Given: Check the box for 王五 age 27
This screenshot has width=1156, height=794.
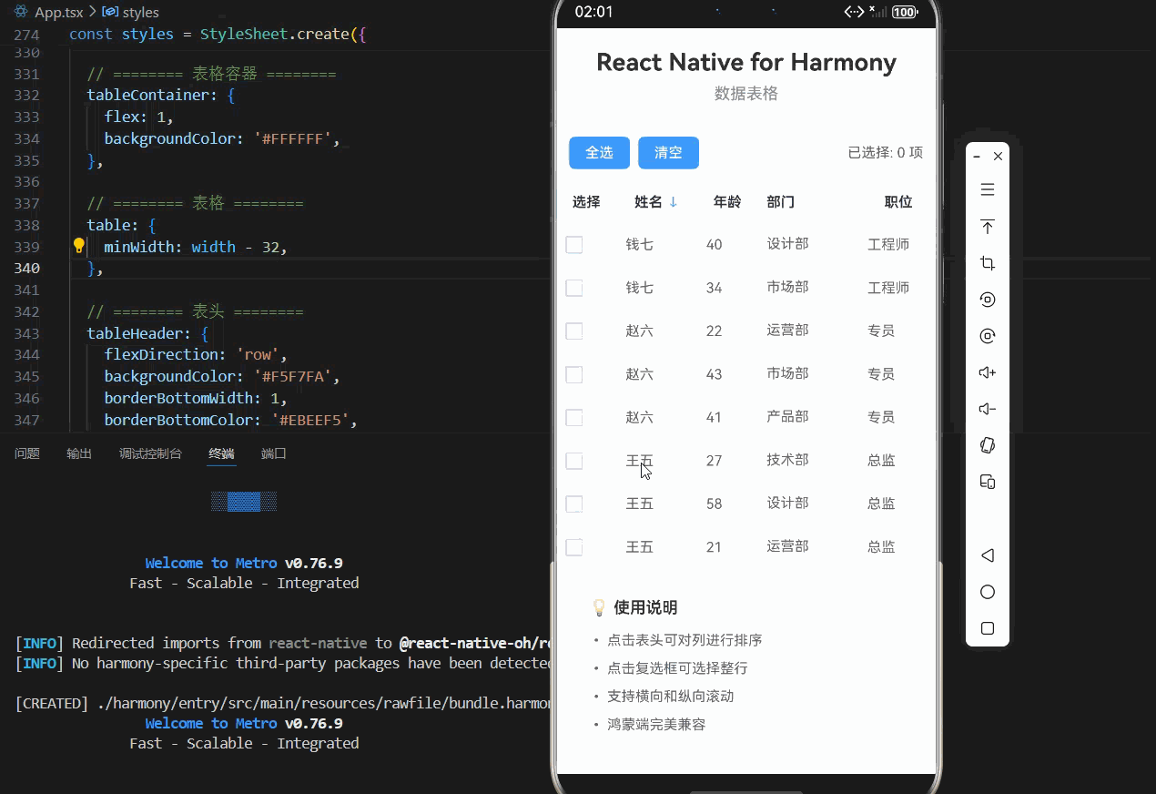Looking at the screenshot, I should tap(574, 461).
